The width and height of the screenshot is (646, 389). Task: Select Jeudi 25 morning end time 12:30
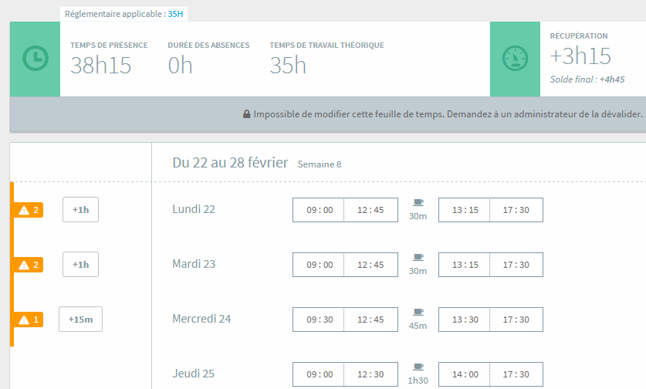pos(370,374)
